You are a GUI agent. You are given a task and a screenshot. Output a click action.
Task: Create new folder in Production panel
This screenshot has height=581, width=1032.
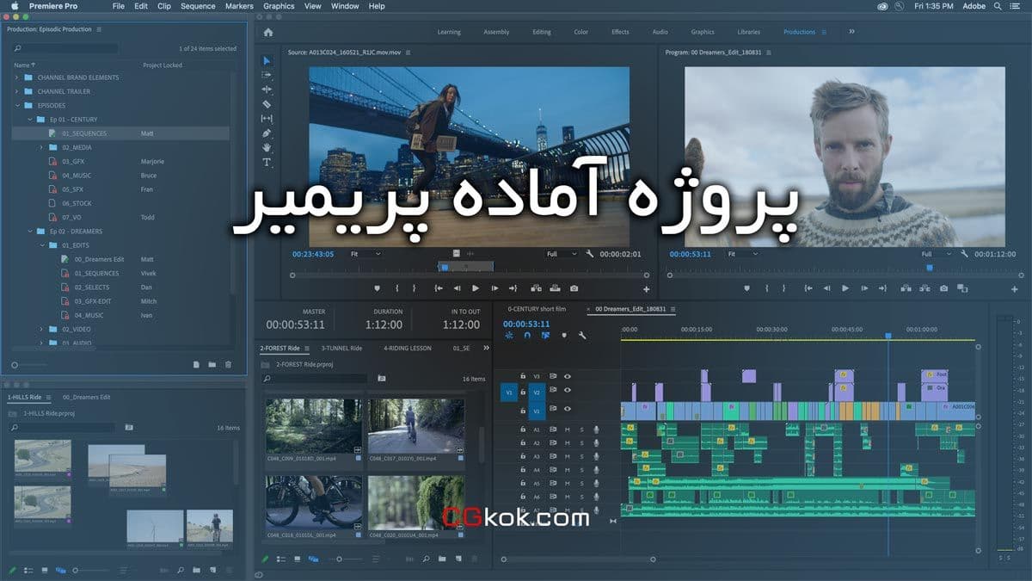pyautogui.click(x=212, y=365)
